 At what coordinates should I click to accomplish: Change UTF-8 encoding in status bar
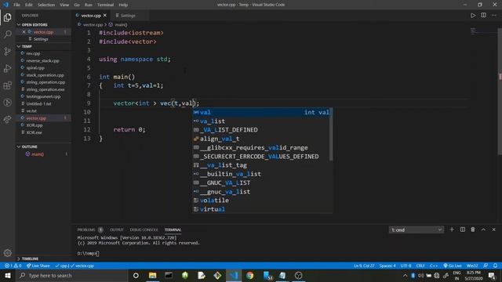(x=406, y=266)
